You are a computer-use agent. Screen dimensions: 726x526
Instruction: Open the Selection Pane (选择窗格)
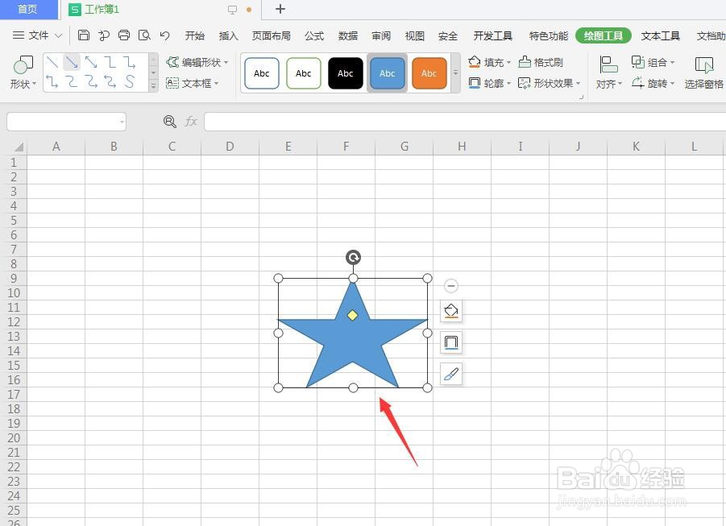coord(704,72)
